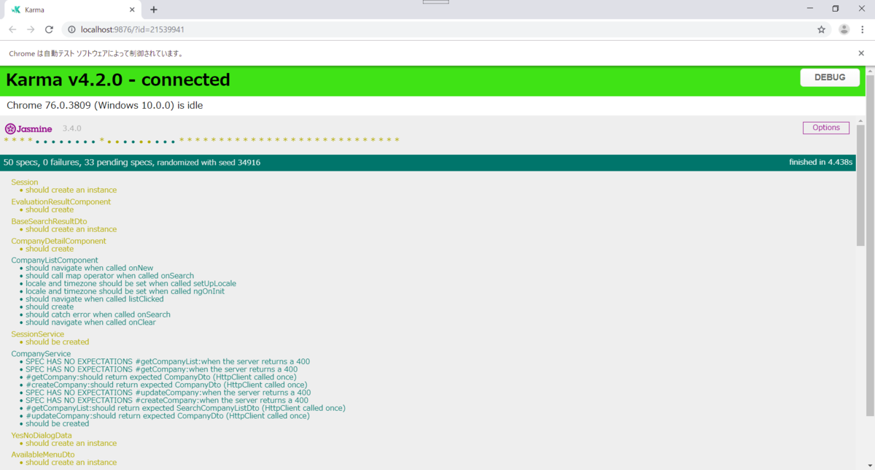The image size is (875, 470).
Task: Open the CompanyDetailComponent suite
Action: point(58,241)
